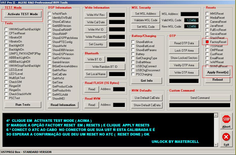Image resolution: width=236 pixels, height=155 pixels.
Task: Tick the ShowIMEI checkbox
Action: [x=50, y=99]
